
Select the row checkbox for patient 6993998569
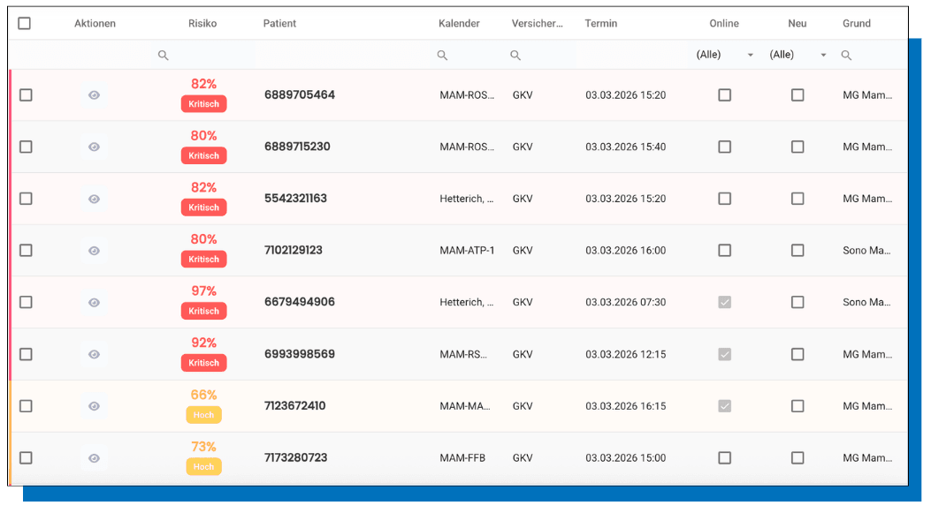26,354
